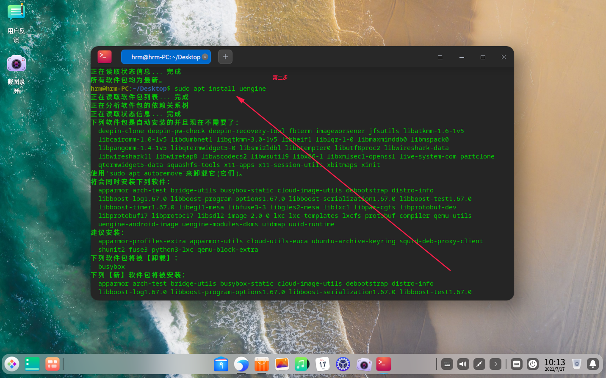
Task: Click the package name "lxcfs"
Action: pos(351,216)
